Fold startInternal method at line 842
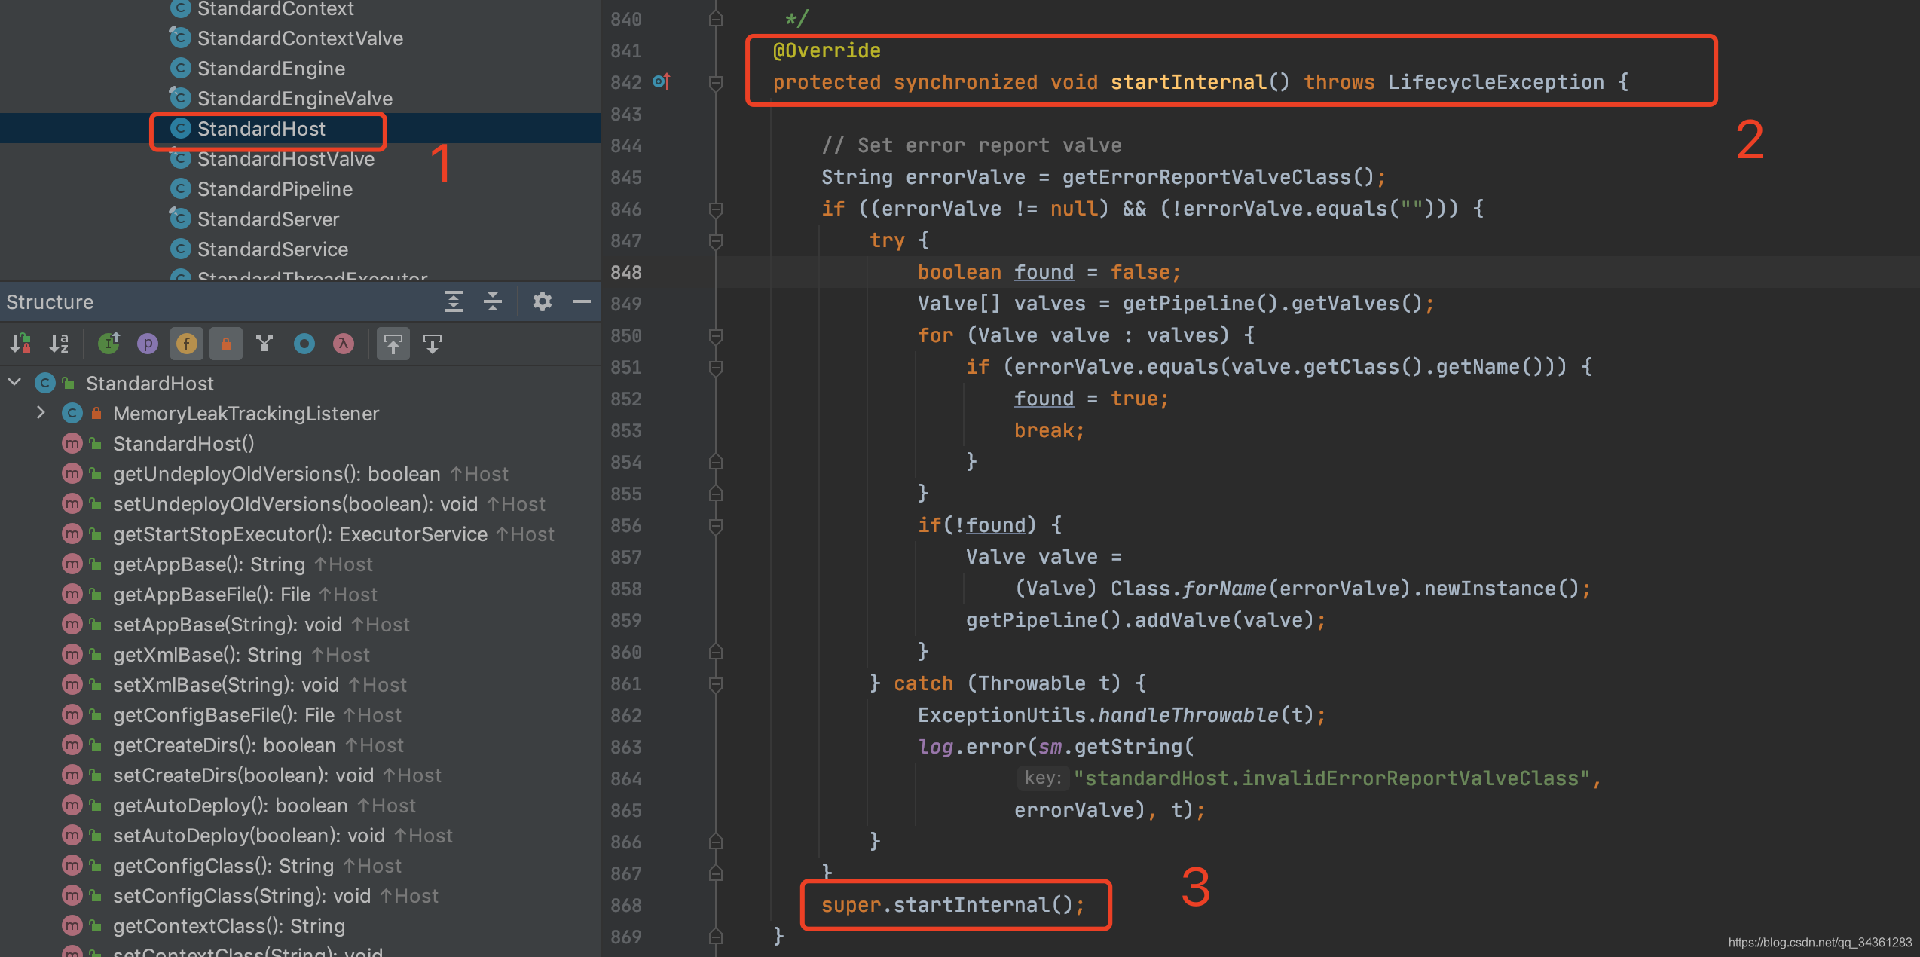 716,82
